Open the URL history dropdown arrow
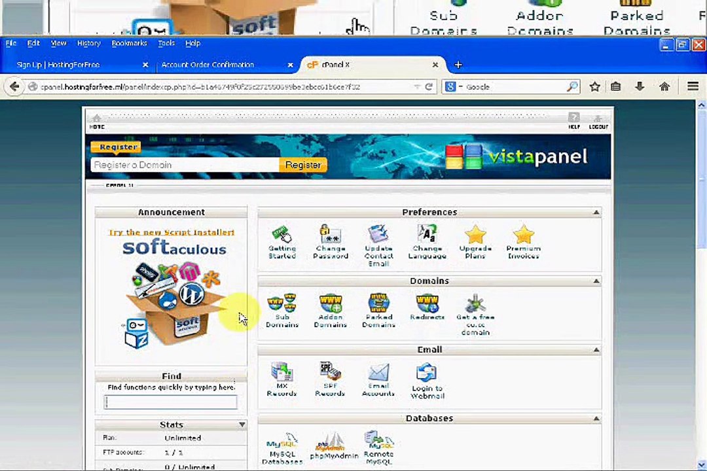The image size is (707, 471). pyautogui.click(x=416, y=86)
